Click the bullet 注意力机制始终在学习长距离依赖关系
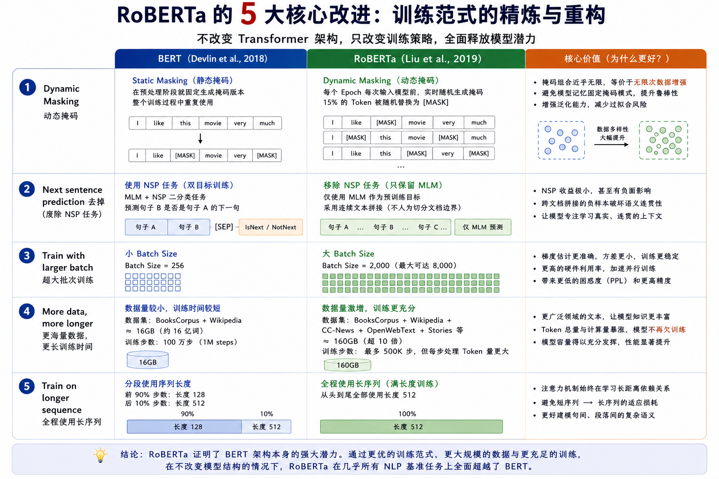Screen dimensions: 719x479 pos(605,389)
